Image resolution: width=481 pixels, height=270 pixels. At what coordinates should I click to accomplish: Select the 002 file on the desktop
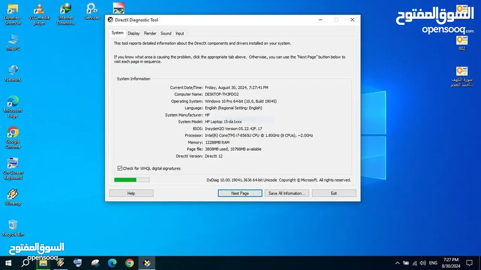[x=462, y=42]
